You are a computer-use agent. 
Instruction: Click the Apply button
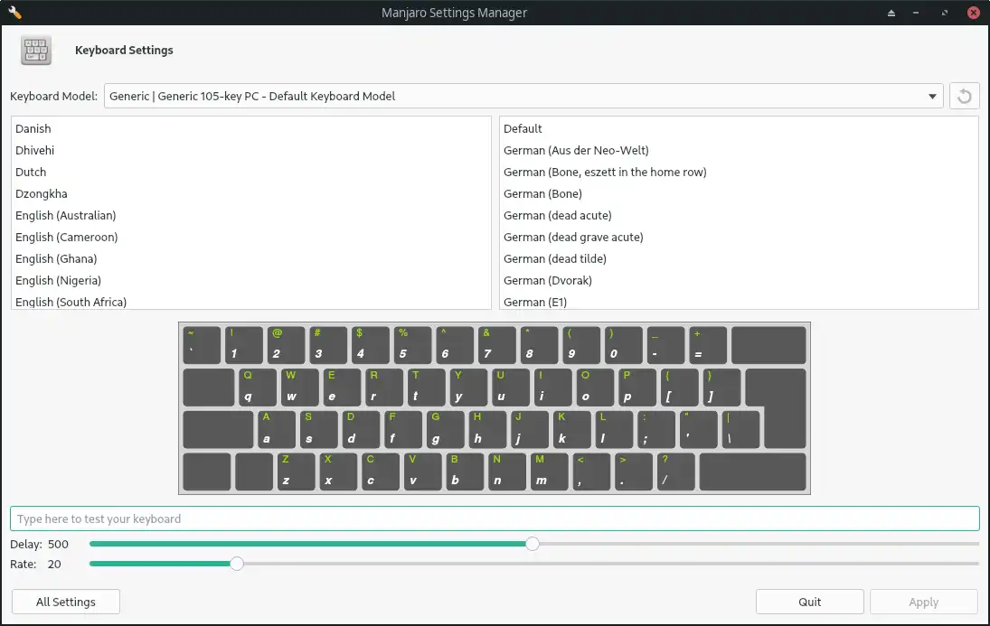coord(924,602)
